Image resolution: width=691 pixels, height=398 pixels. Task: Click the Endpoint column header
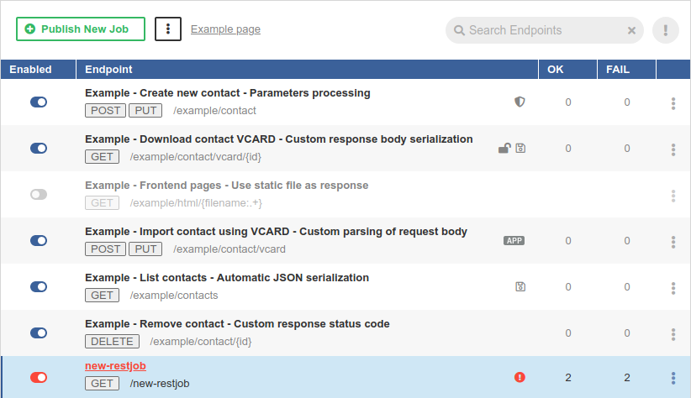click(x=108, y=70)
